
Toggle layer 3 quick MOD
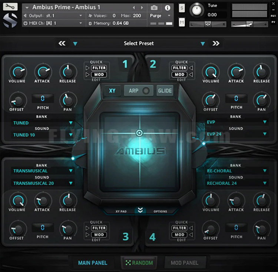pyautogui.click(x=99, y=235)
